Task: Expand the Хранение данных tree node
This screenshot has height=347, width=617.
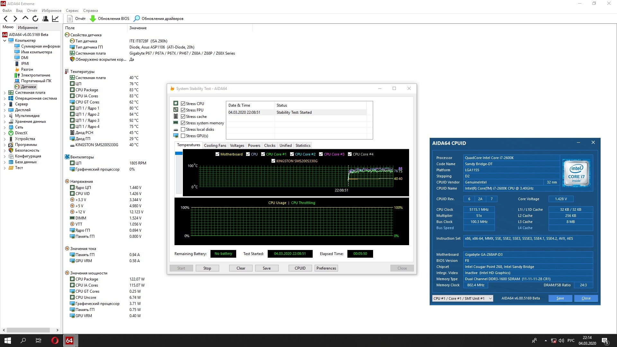Action: coord(4,121)
